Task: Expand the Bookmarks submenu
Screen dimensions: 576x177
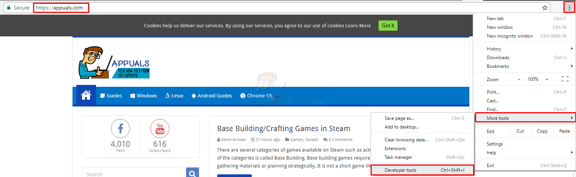Action: [x=524, y=66]
